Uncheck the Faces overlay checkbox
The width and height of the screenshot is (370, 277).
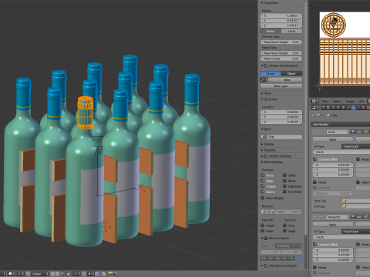[262, 175]
